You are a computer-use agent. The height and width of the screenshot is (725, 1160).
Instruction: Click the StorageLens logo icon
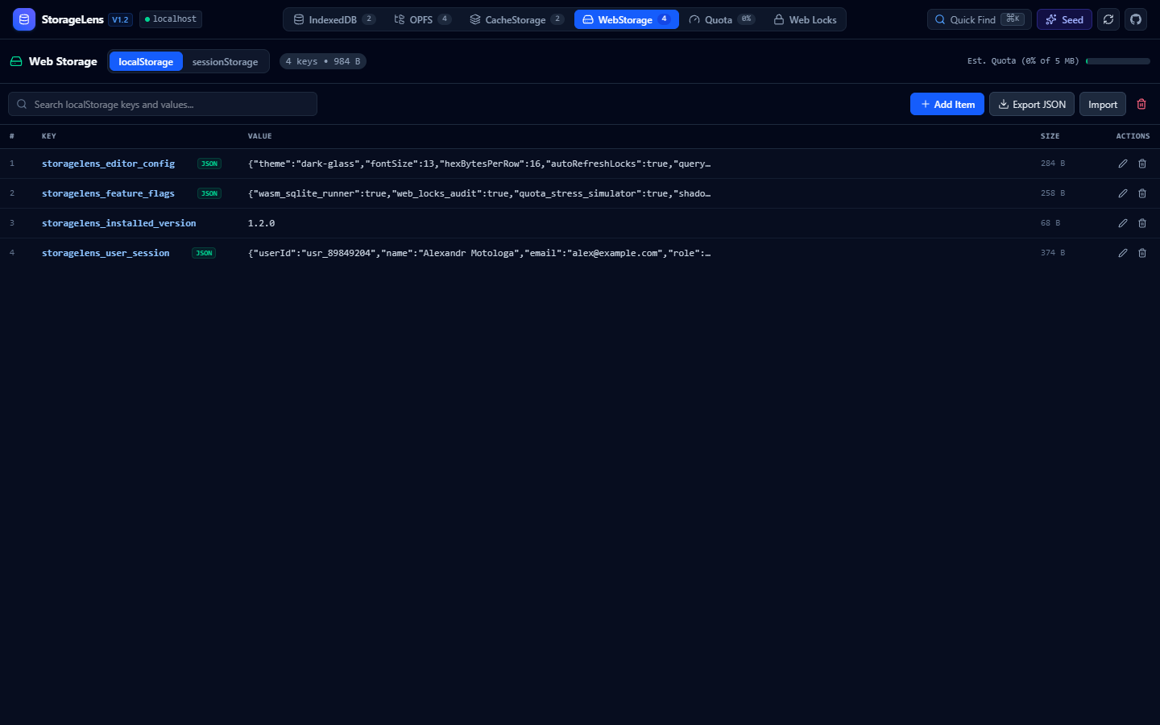click(x=24, y=19)
